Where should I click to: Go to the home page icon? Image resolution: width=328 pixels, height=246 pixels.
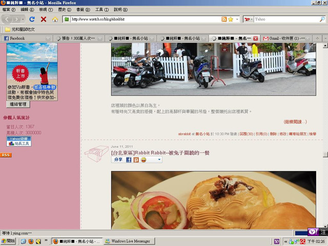point(55,19)
